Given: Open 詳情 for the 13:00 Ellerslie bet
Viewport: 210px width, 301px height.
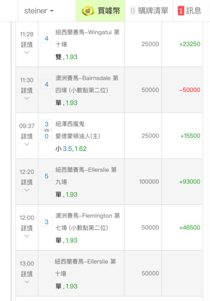Looking at the screenshot, I should (27, 274).
